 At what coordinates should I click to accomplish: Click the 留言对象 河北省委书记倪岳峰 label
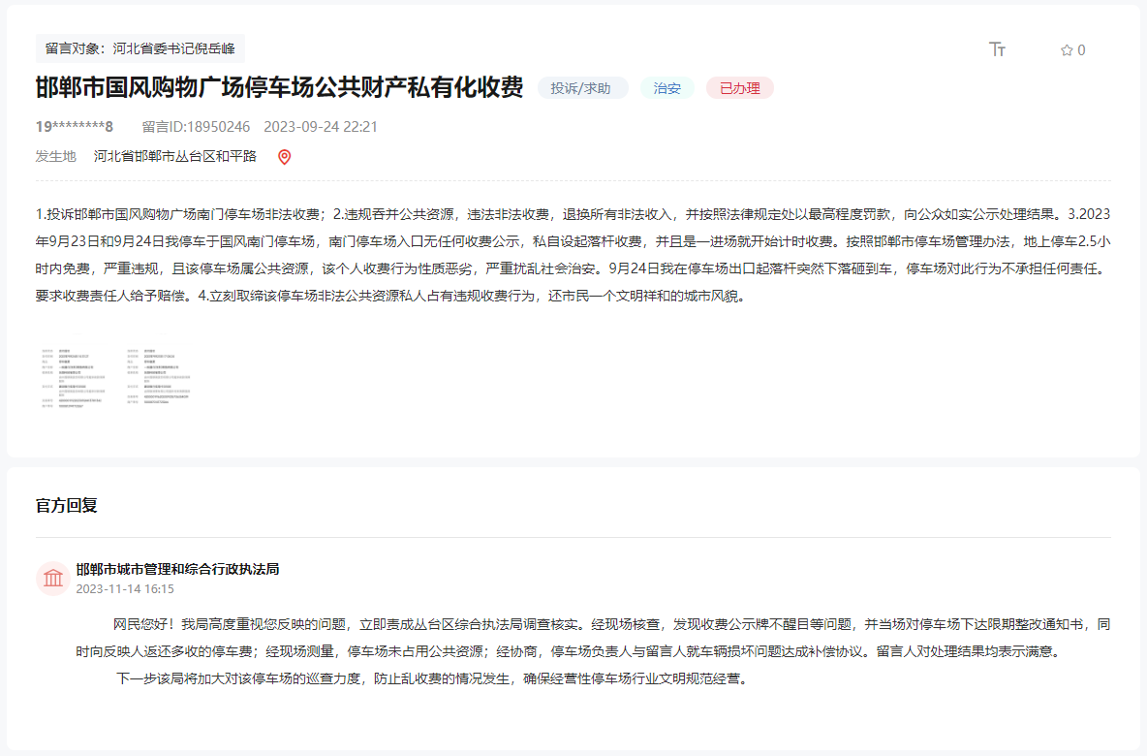point(139,48)
